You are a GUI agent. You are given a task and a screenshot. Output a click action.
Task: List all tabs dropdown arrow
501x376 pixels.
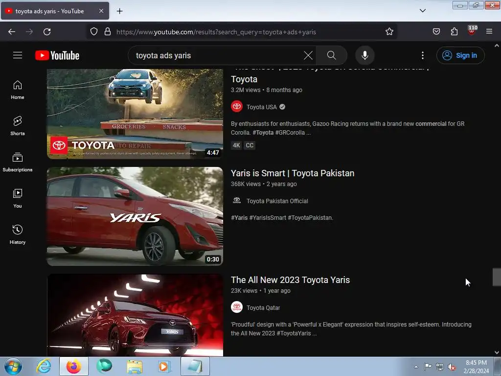422,11
